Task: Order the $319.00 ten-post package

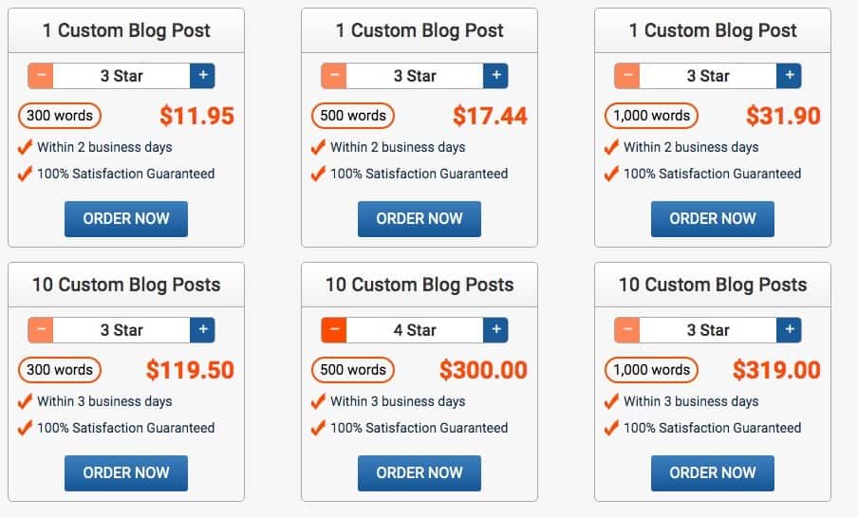Action: click(713, 473)
